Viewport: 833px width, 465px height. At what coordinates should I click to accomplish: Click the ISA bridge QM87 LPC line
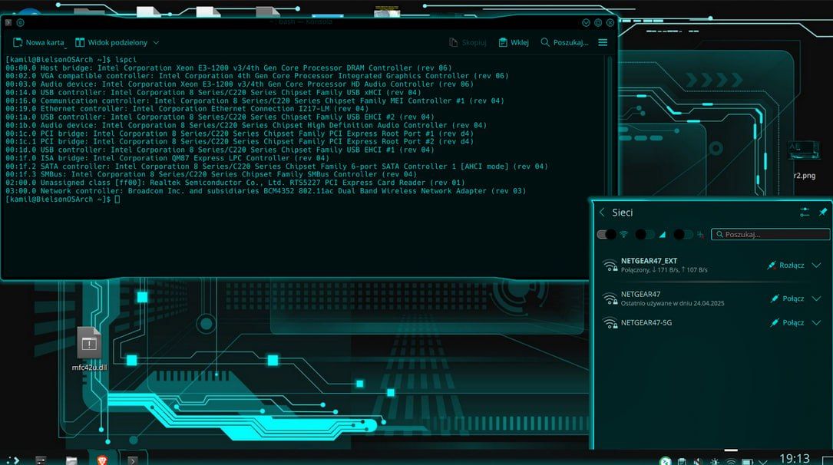pos(167,157)
